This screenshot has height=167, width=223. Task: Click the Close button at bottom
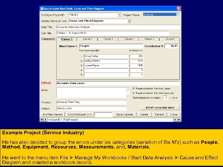pyautogui.click(x=174, y=114)
